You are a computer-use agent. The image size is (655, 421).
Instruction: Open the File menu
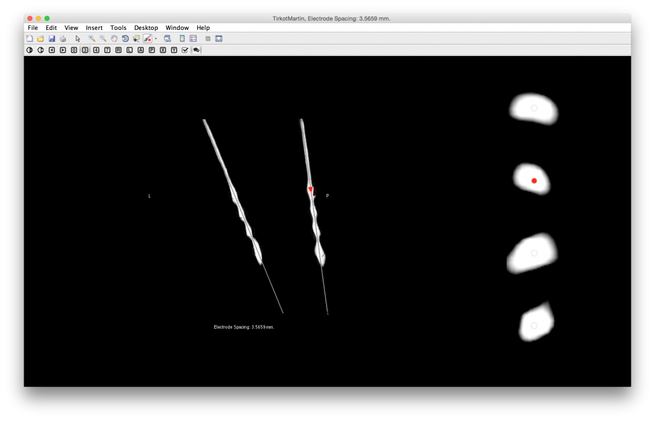click(x=32, y=27)
